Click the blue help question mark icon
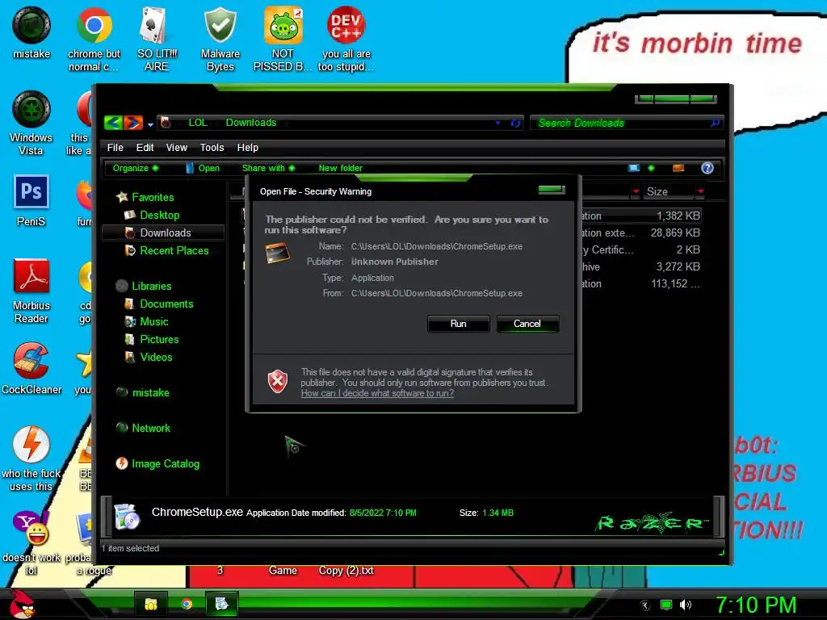The width and height of the screenshot is (827, 620). (x=707, y=168)
